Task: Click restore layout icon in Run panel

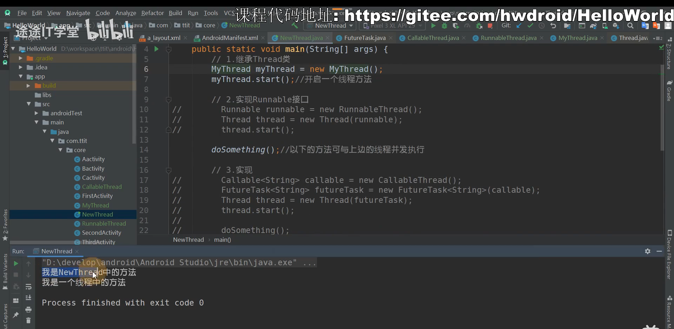Action: point(16,301)
